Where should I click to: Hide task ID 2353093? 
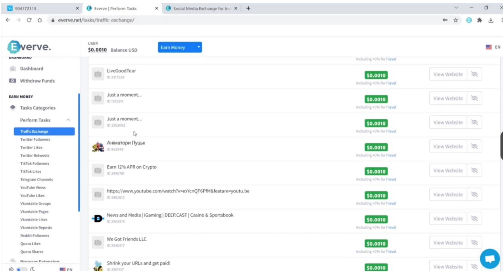pyautogui.click(x=474, y=122)
